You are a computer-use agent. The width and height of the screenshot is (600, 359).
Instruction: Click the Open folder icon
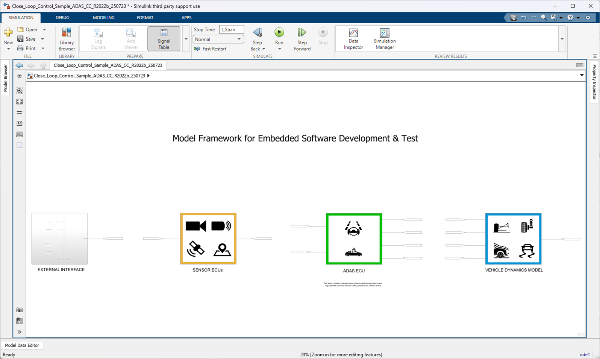[20, 29]
